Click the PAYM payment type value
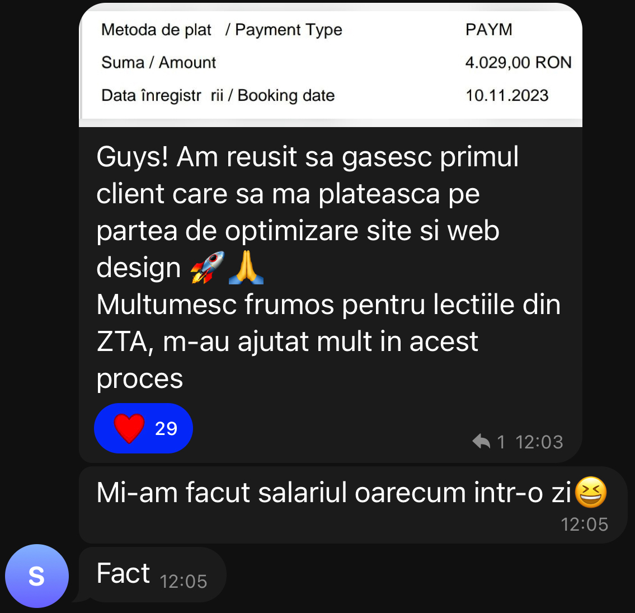Image resolution: width=635 pixels, height=613 pixels. pos(489,30)
